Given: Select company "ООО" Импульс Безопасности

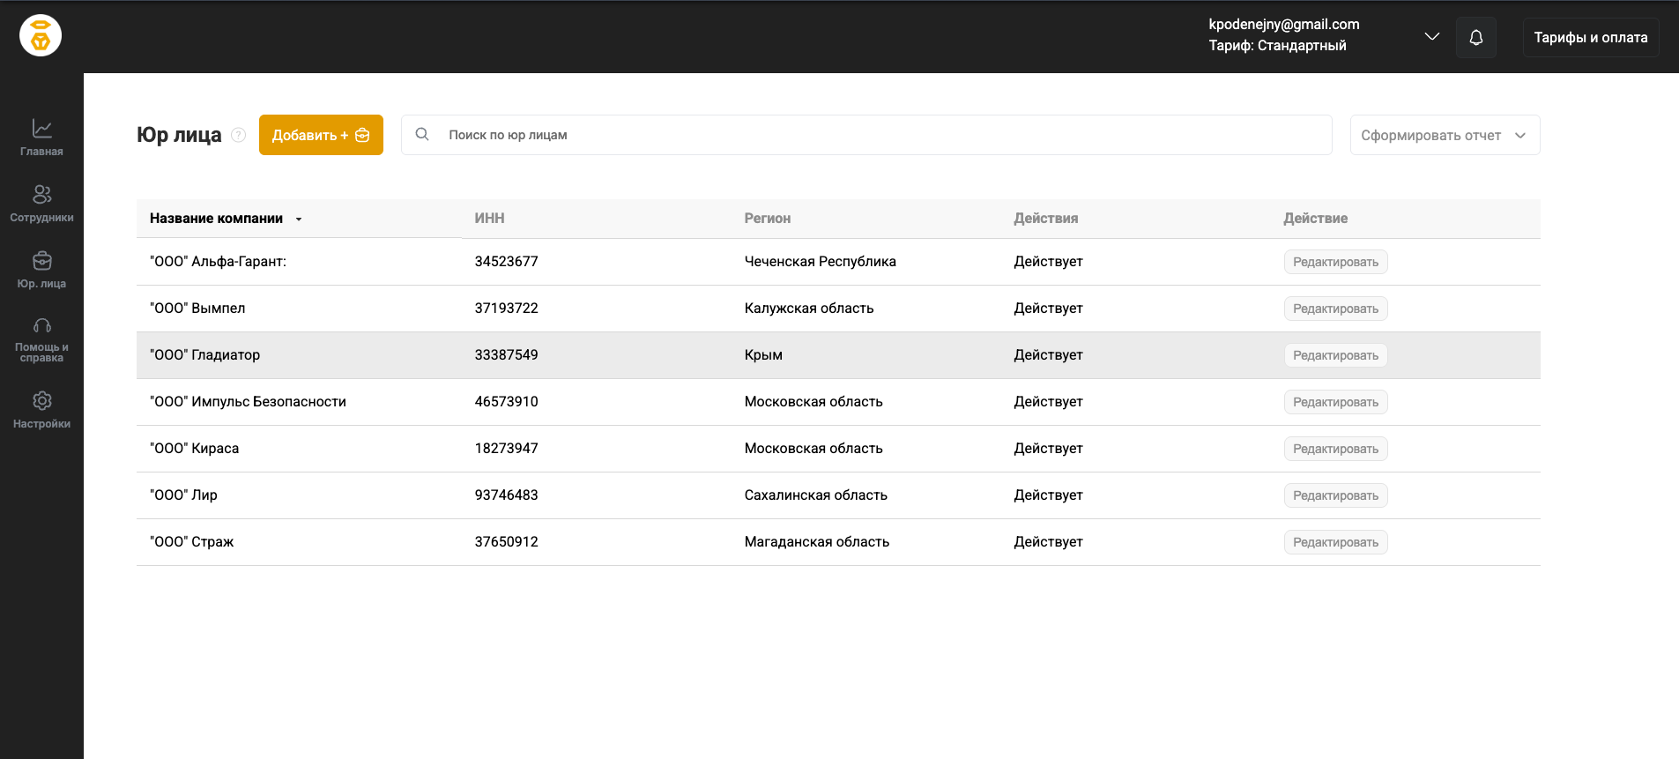Looking at the screenshot, I should pyautogui.click(x=248, y=402).
